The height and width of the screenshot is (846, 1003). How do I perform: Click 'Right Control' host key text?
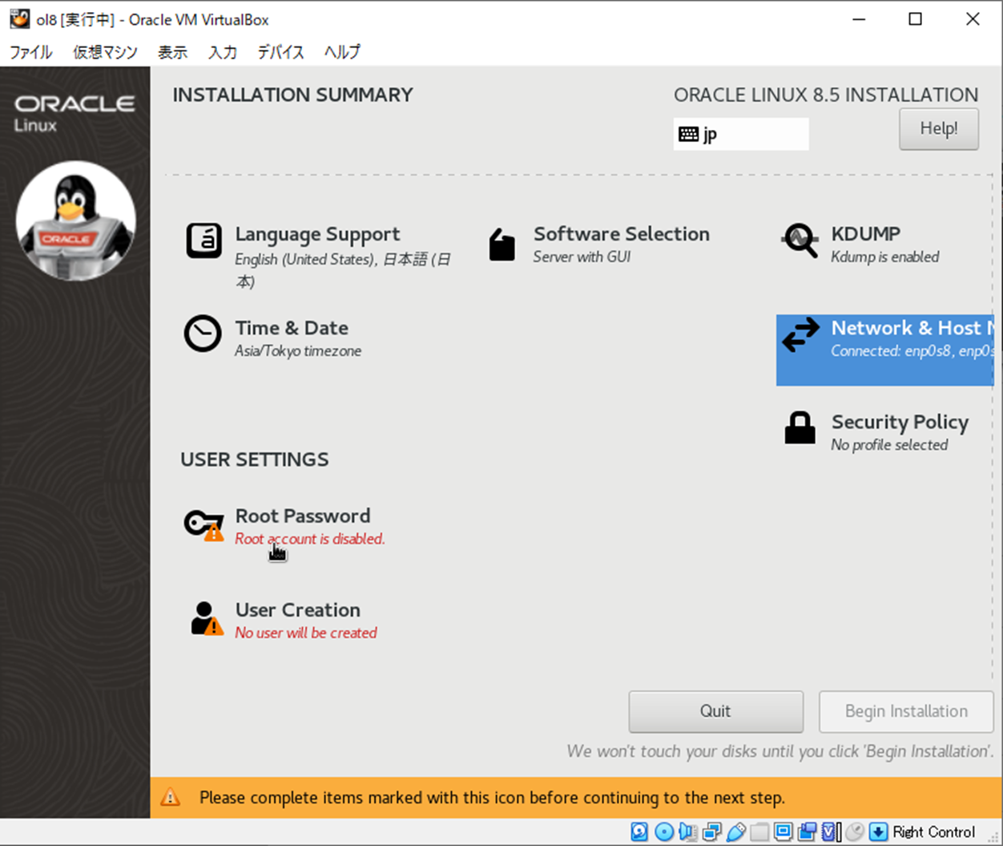934,832
